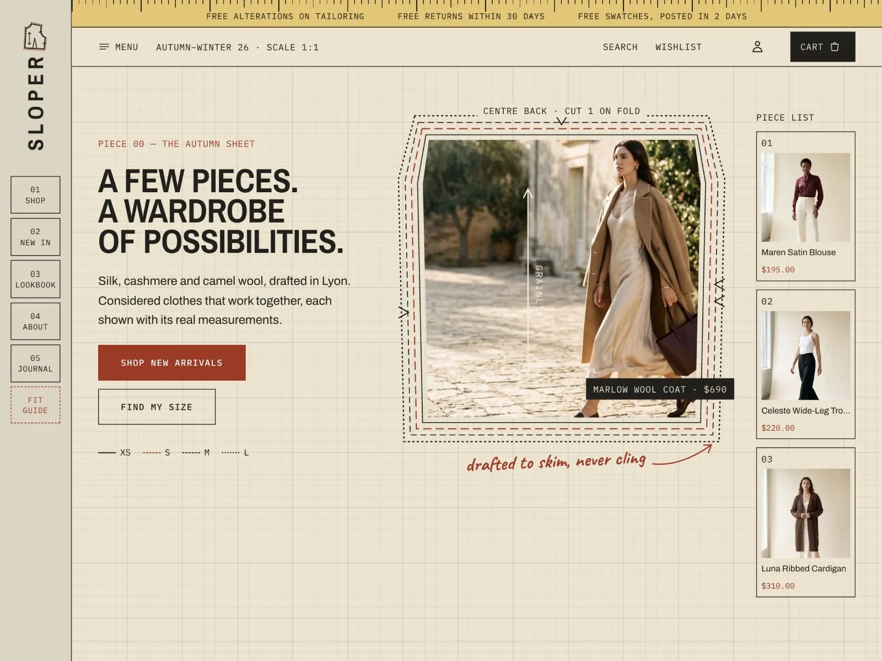Go to 01 Shop in sidebar
The image size is (882, 661).
tap(35, 195)
